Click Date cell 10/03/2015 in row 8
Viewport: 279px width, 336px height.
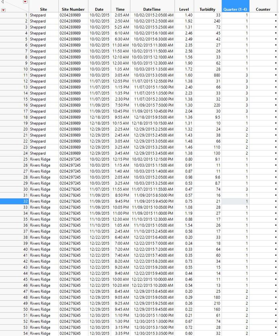coord(99,57)
